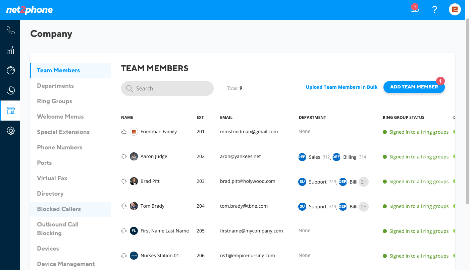Screen dimensions: 470x270
Task: Open the Help question mark icon
Action: [435, 9]
